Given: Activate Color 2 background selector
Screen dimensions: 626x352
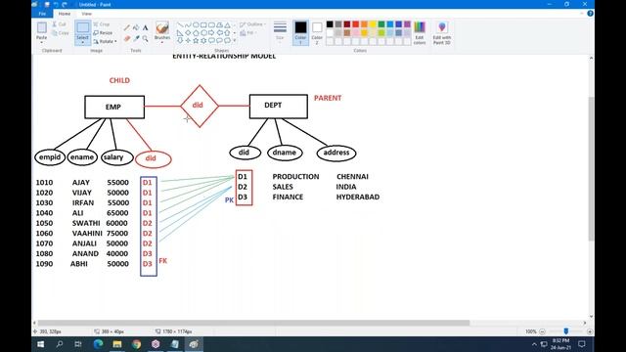Looking at the screenshot, I should tap(317, 32).
